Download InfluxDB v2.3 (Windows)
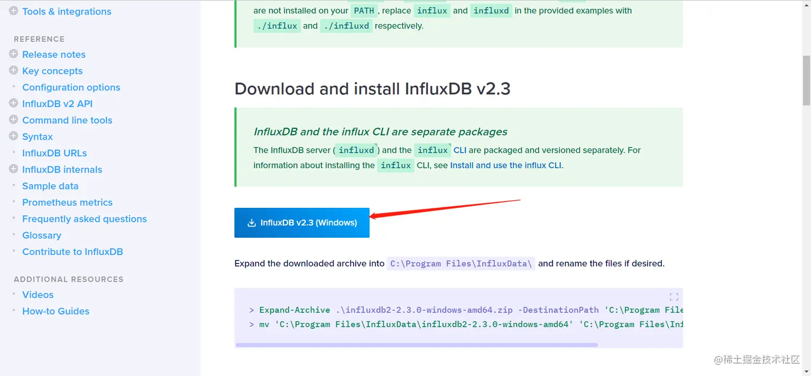This screenshot has width=811, height=376. click(302, 223)
